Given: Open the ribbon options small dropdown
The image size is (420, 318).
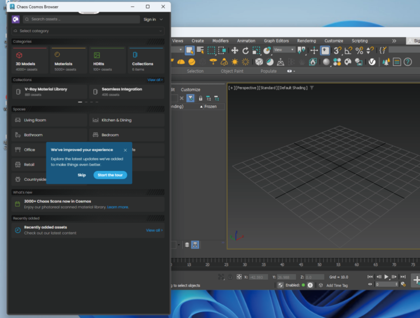Looking at the screenshot, I should 291,71.
